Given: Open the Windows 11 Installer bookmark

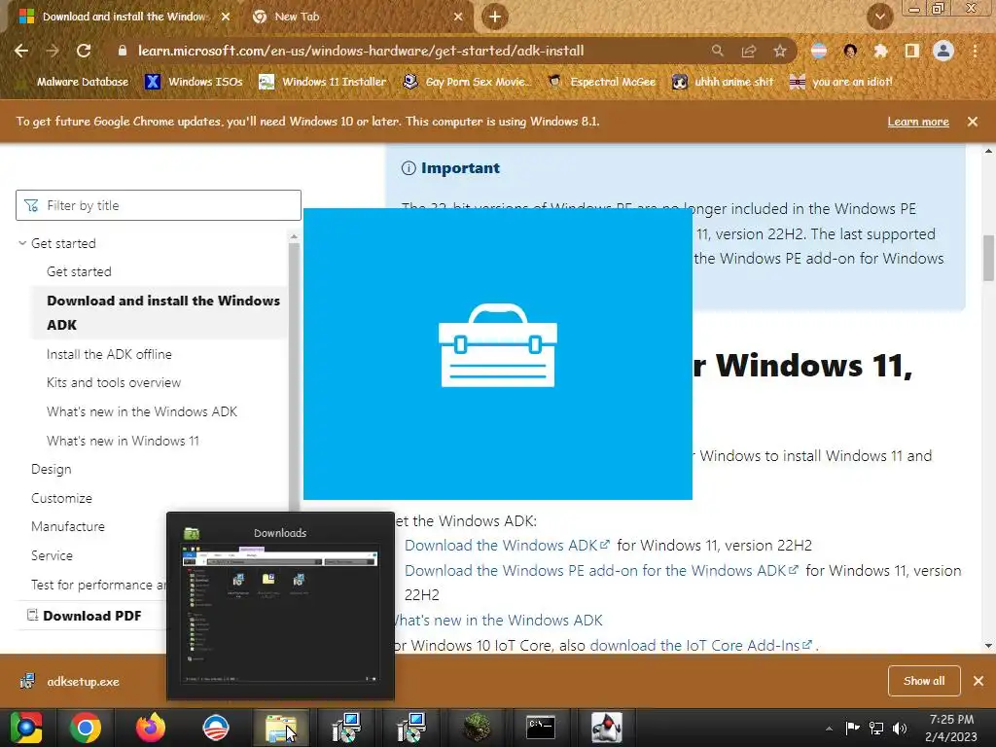Looking at the screenshot, I should click(x=322, y=82).
